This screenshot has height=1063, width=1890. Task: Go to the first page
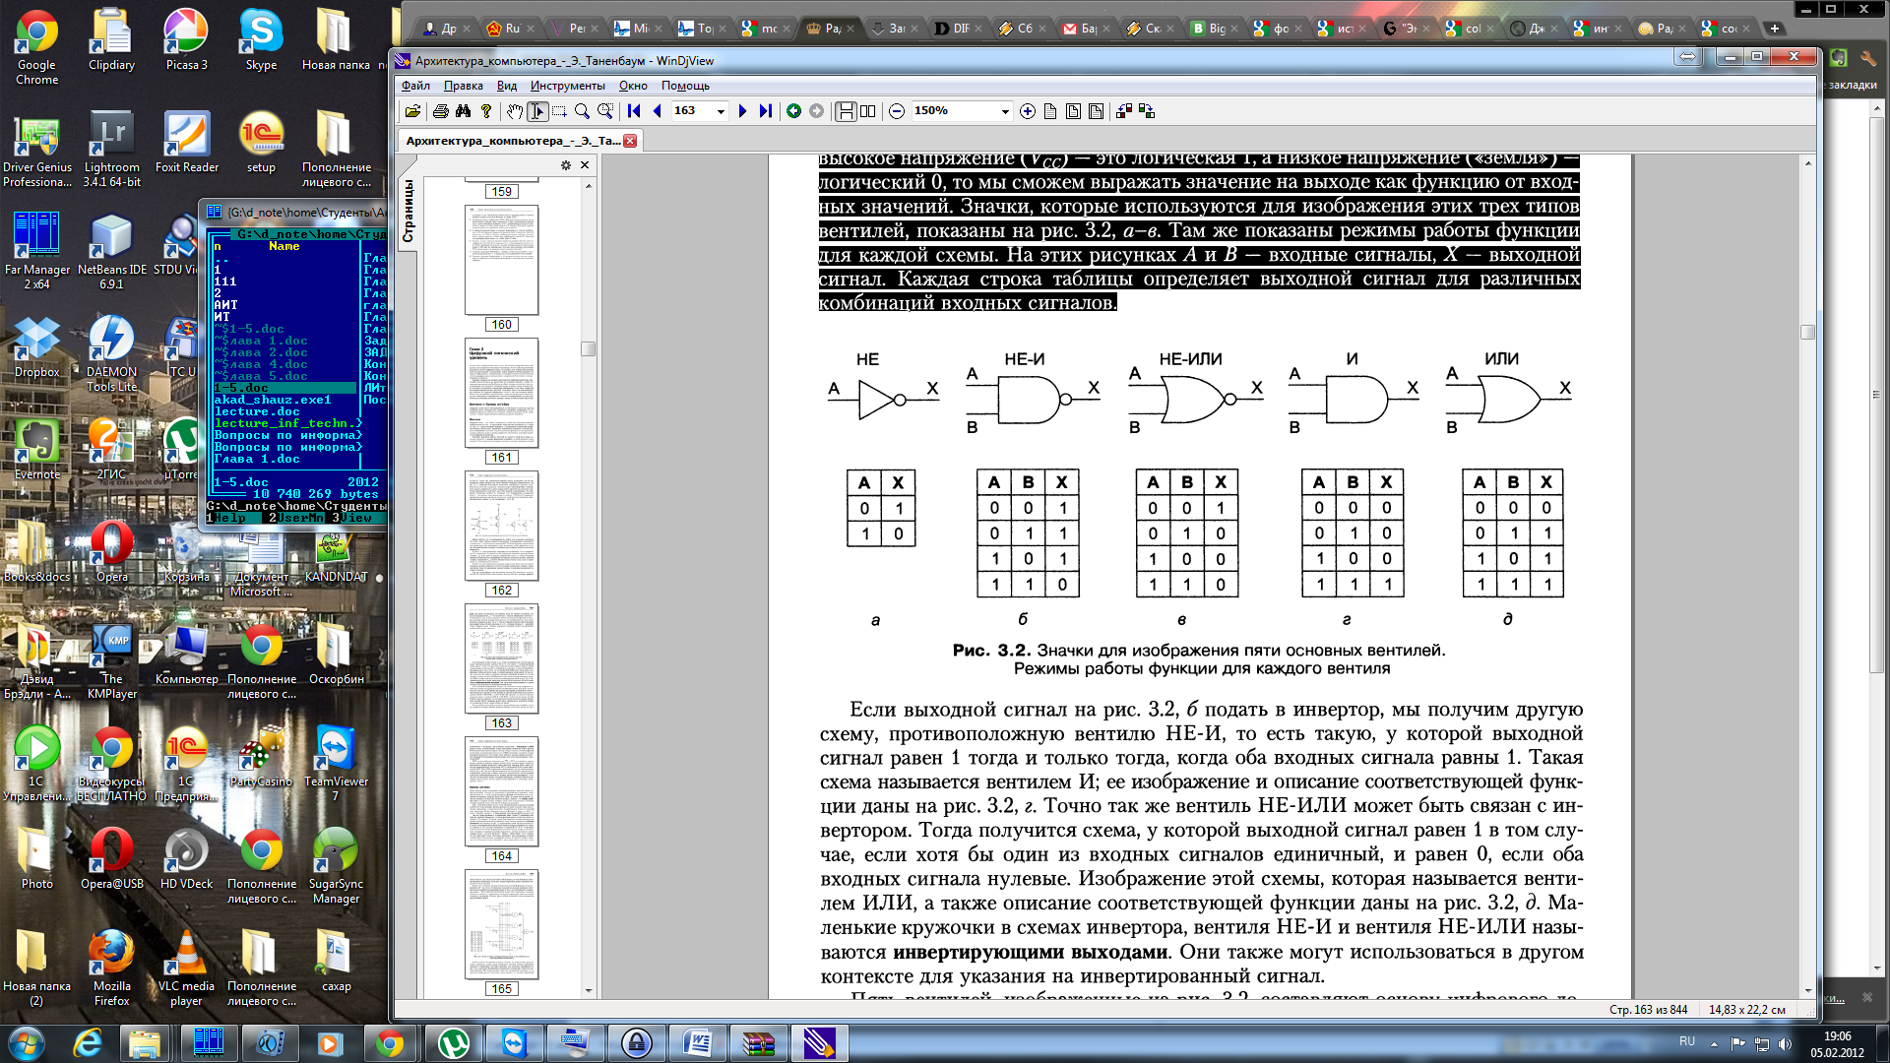pyautogui.click(x=634, y=111)
